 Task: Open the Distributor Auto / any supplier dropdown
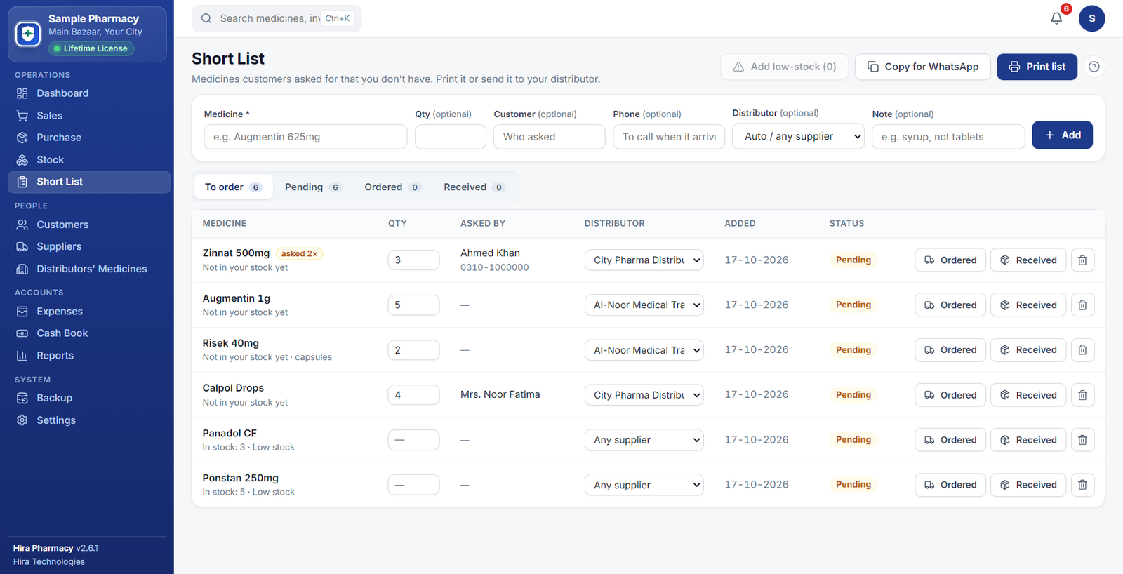pos(798,136)
